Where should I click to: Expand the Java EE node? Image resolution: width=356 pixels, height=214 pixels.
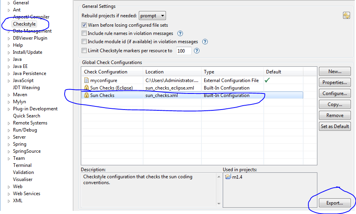9,67
